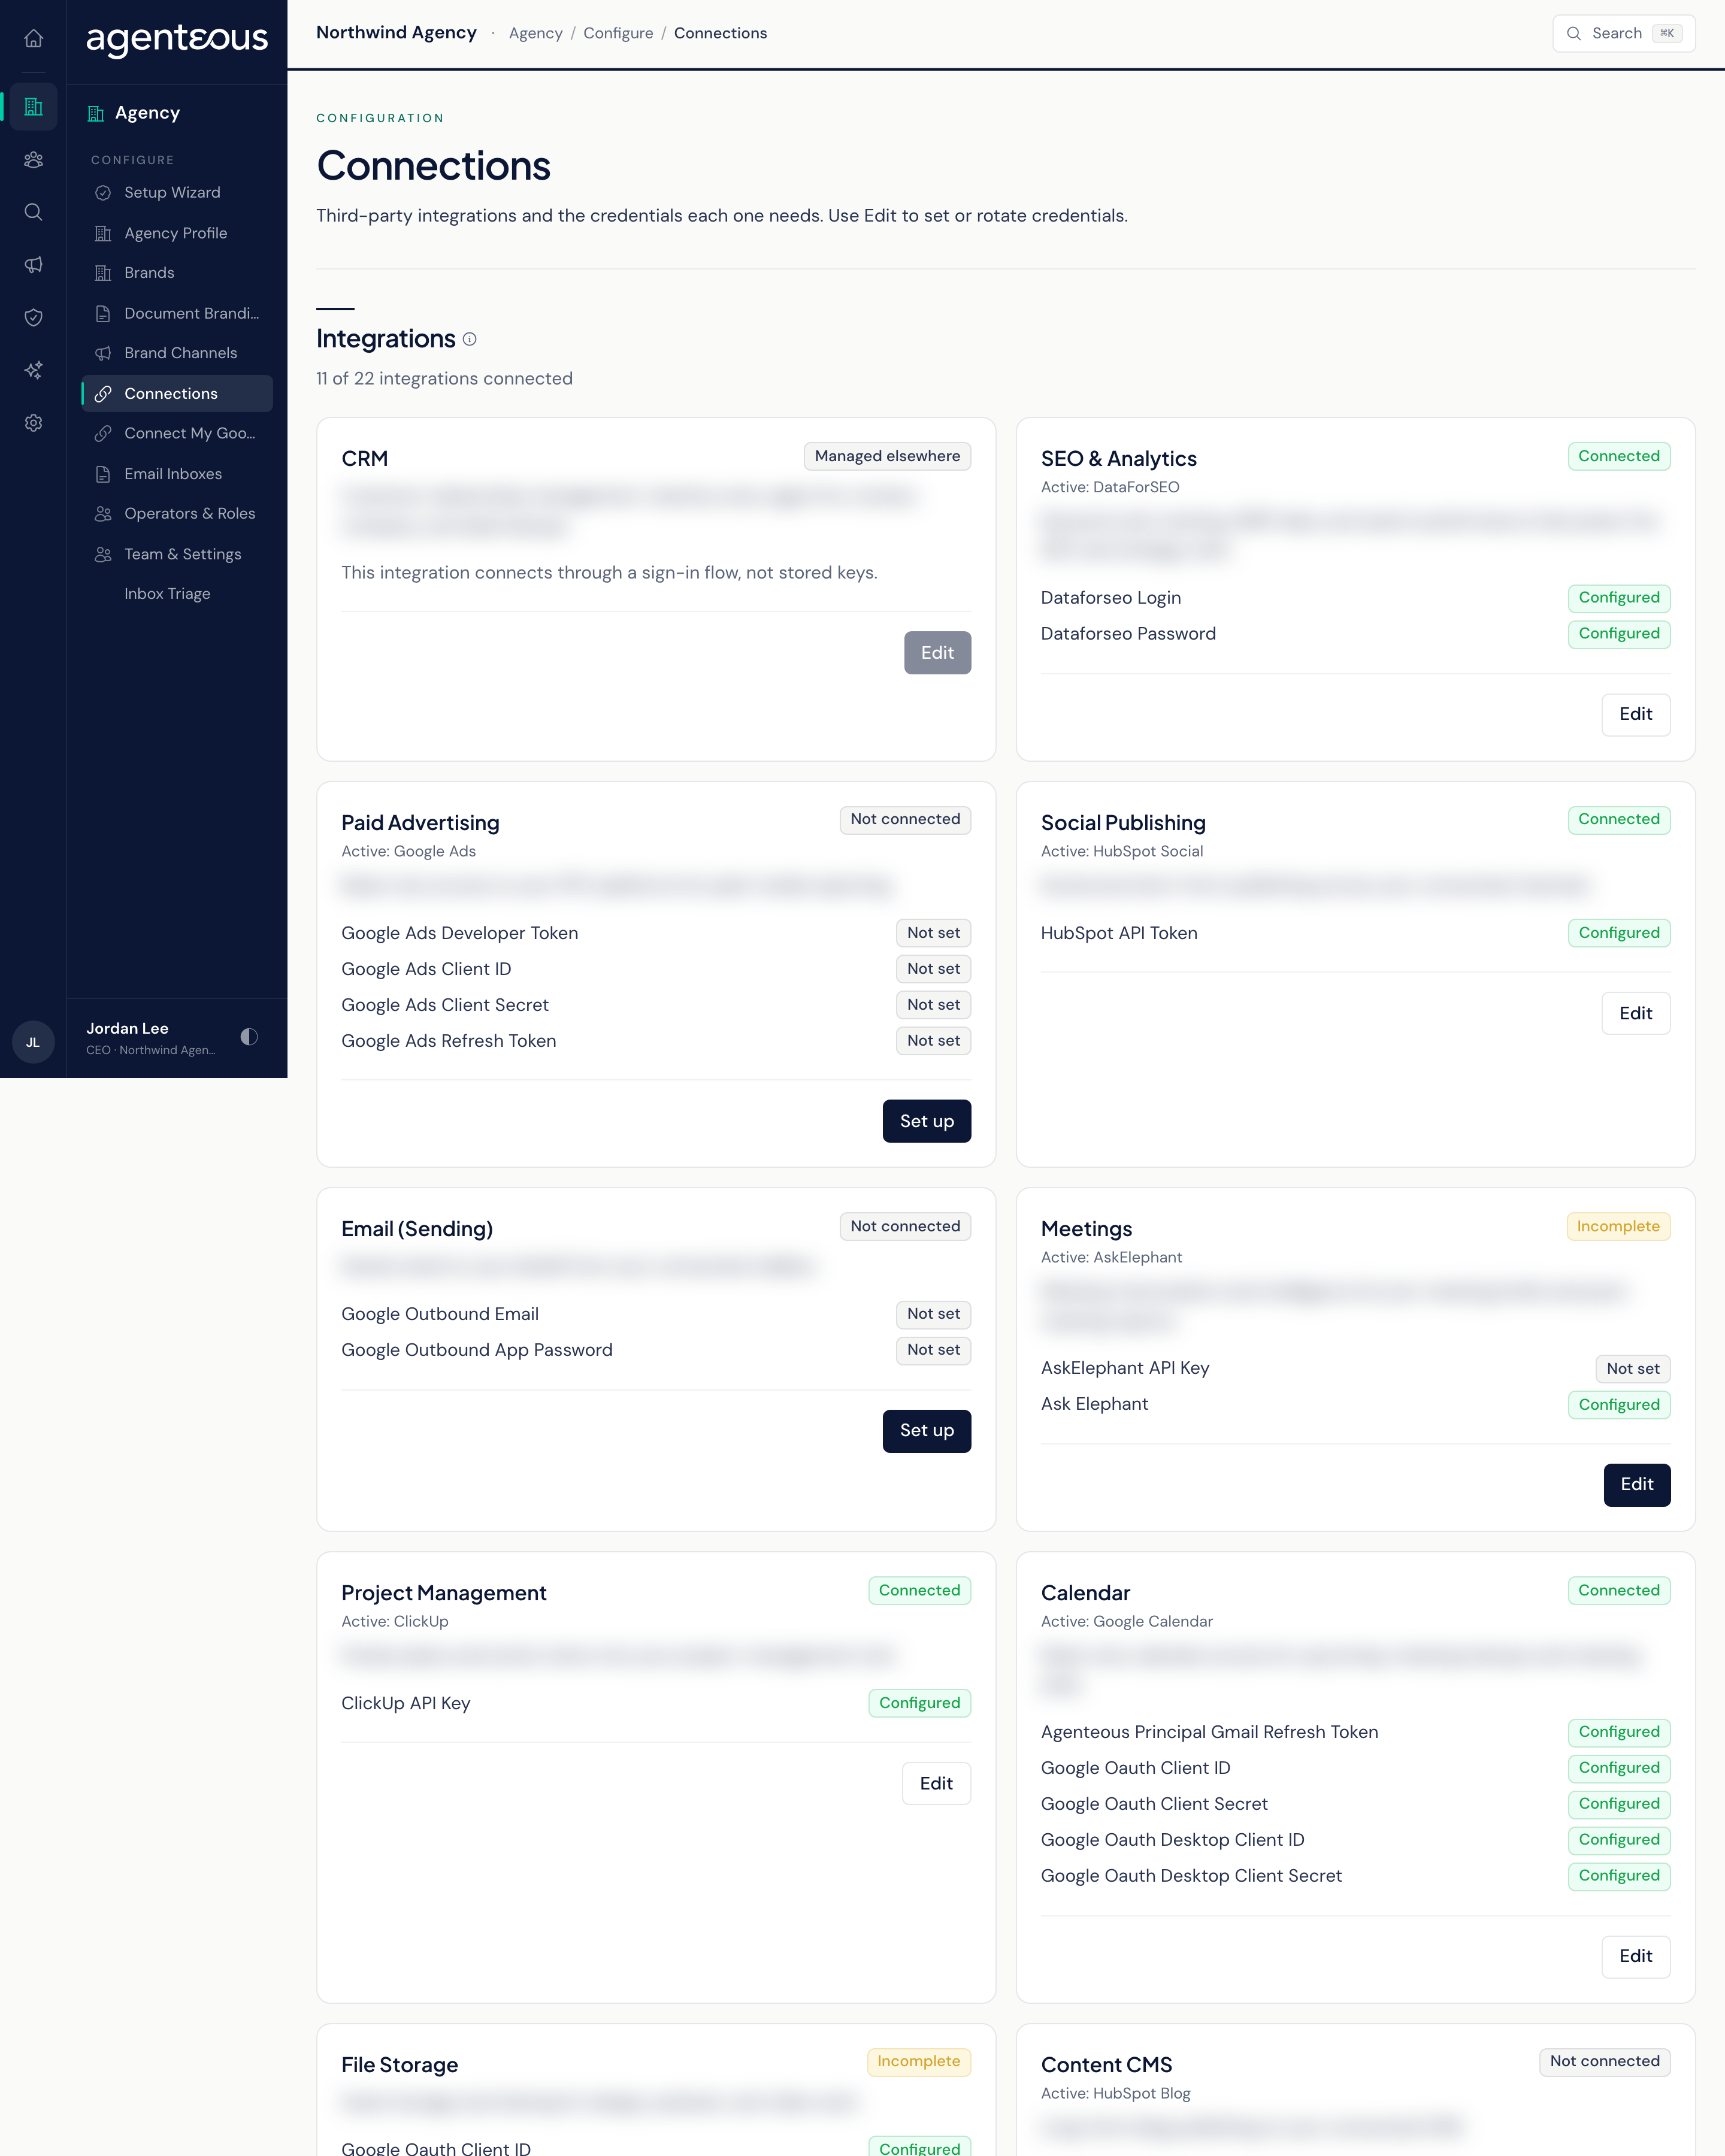The image size is (1725, 2156).
Task: Open Document Branding sidebar item
Action: 177,313
